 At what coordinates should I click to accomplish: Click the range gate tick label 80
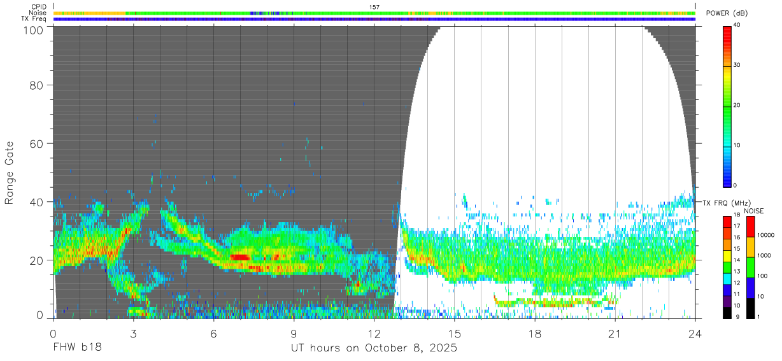tap(36, 85)
